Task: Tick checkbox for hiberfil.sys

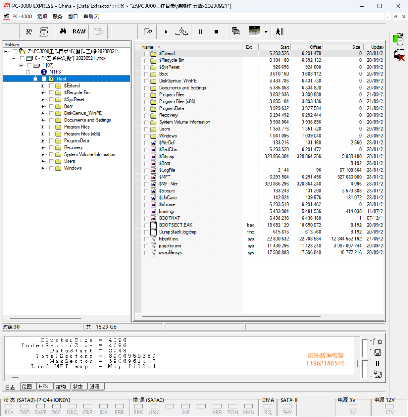Action: (x=146, y=239)
